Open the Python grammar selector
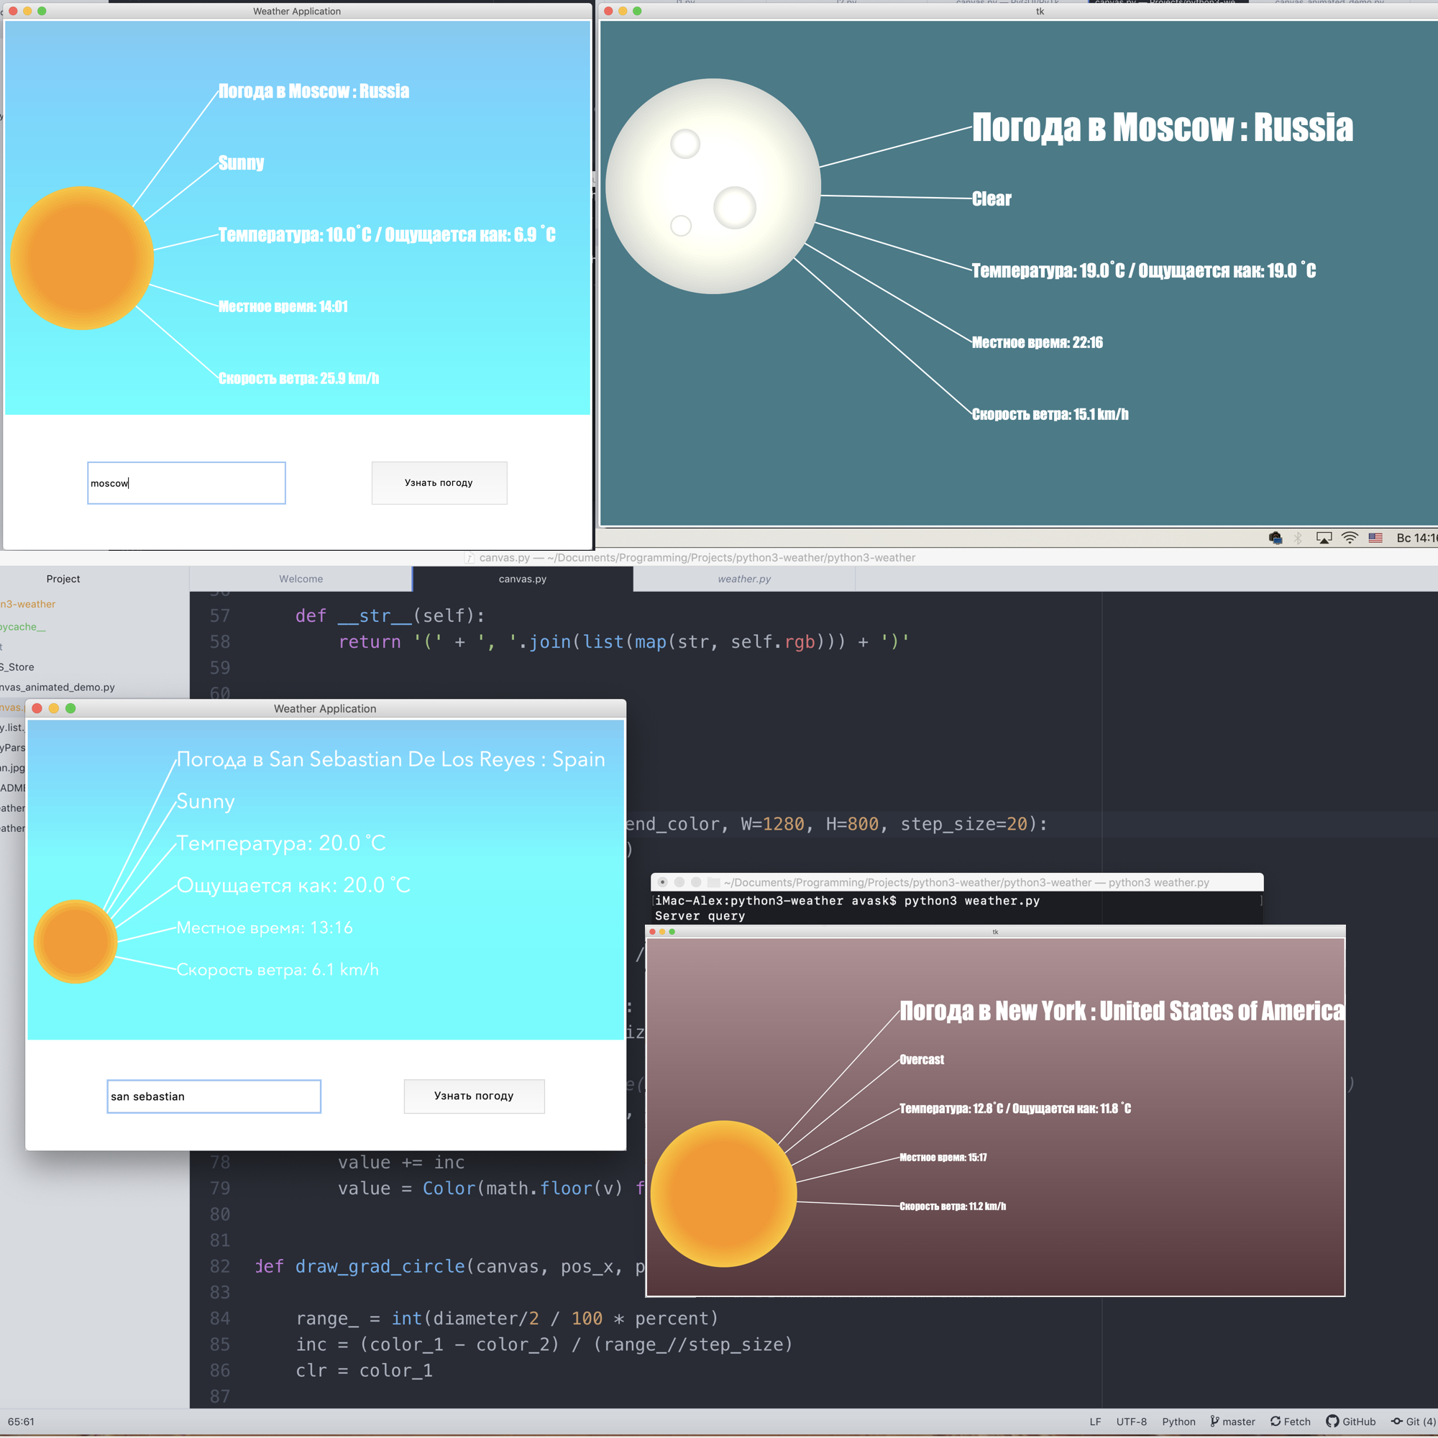The width and height of the screenshot is (1438, 1438). coord(1178,1421)
